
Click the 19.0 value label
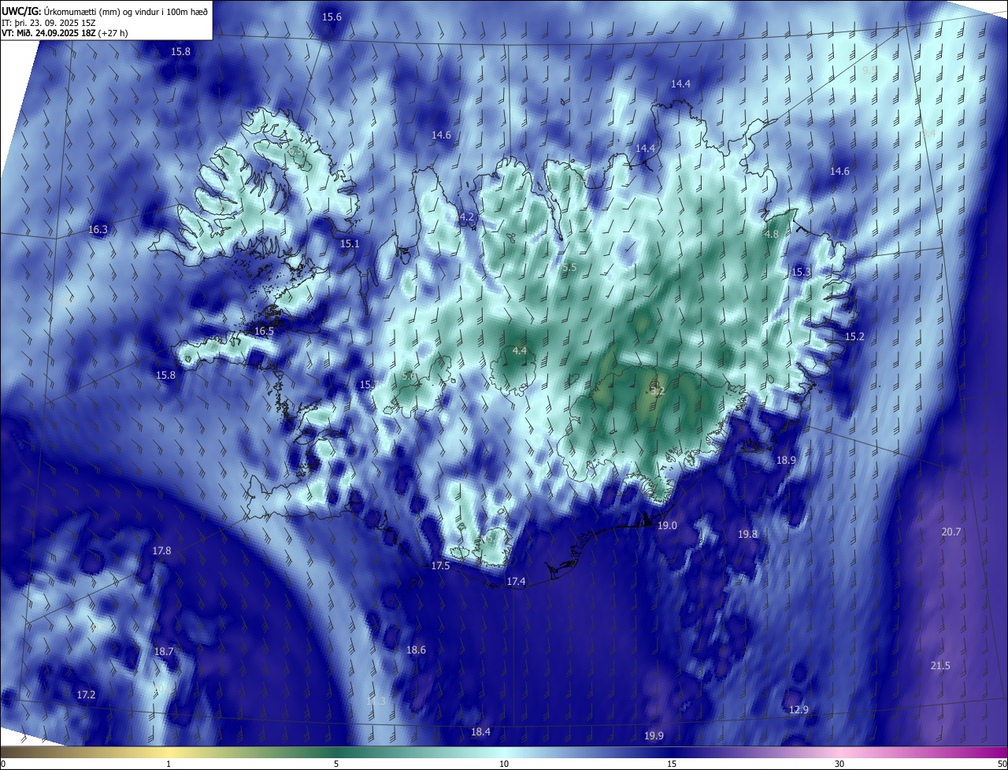point(667,525)
